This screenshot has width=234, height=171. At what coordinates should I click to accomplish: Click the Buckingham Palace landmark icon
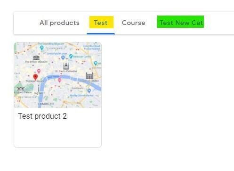[x=21, y=89]
